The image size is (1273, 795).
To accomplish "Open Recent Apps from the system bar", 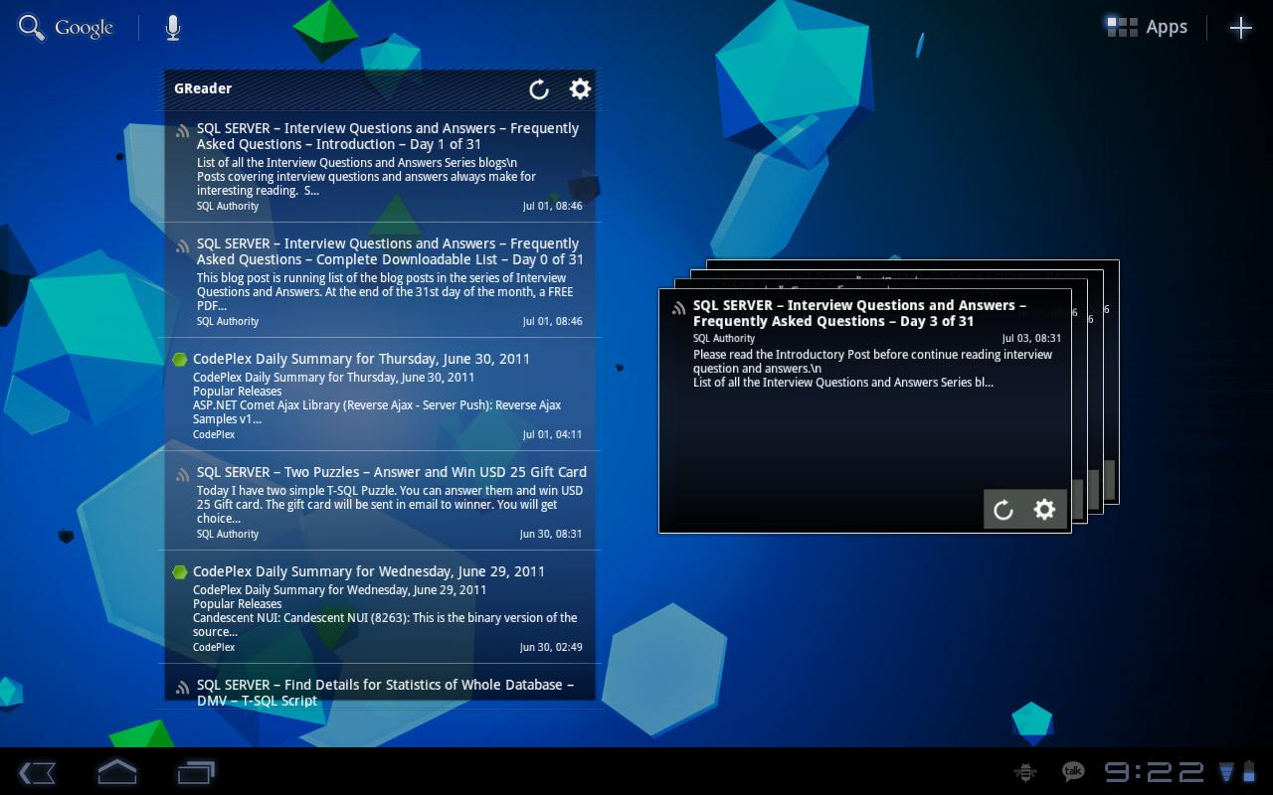I will [x=195, y=772].
